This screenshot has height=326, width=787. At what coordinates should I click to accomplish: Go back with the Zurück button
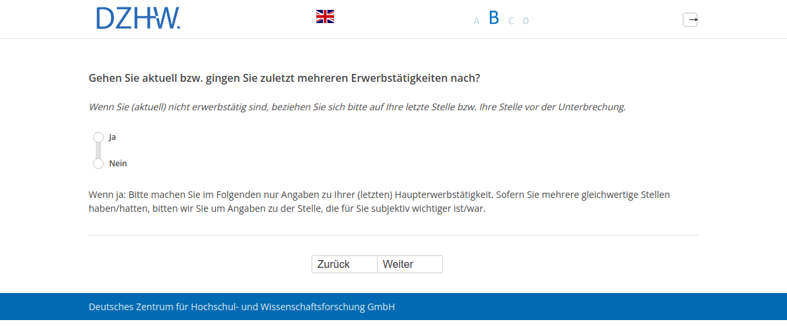344,264
